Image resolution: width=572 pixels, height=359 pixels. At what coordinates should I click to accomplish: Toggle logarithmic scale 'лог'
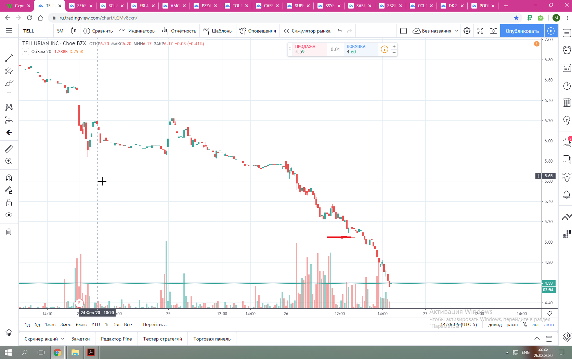coord(536,324)
